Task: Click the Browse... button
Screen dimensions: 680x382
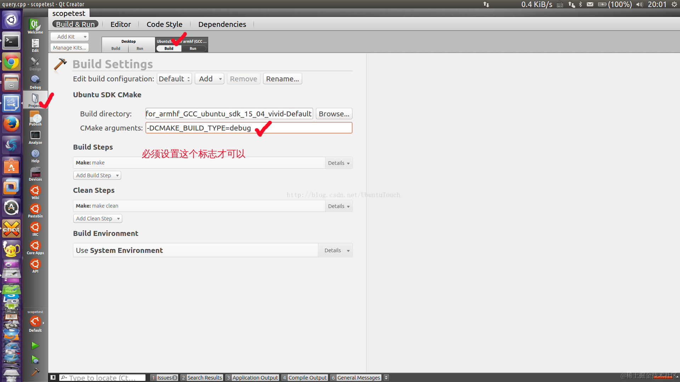Action: tap(334, 114)
